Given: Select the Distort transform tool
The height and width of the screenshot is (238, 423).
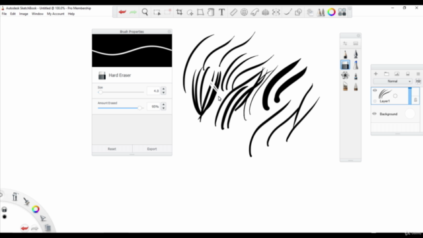Looking at the screenshot, I should click(200, 12).
